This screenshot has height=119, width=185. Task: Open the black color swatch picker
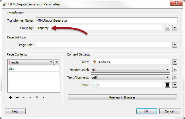pos(167,85)
